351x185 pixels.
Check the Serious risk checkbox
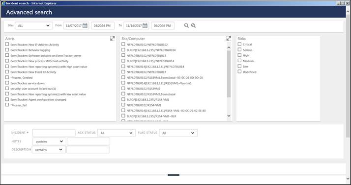(239, 49)
